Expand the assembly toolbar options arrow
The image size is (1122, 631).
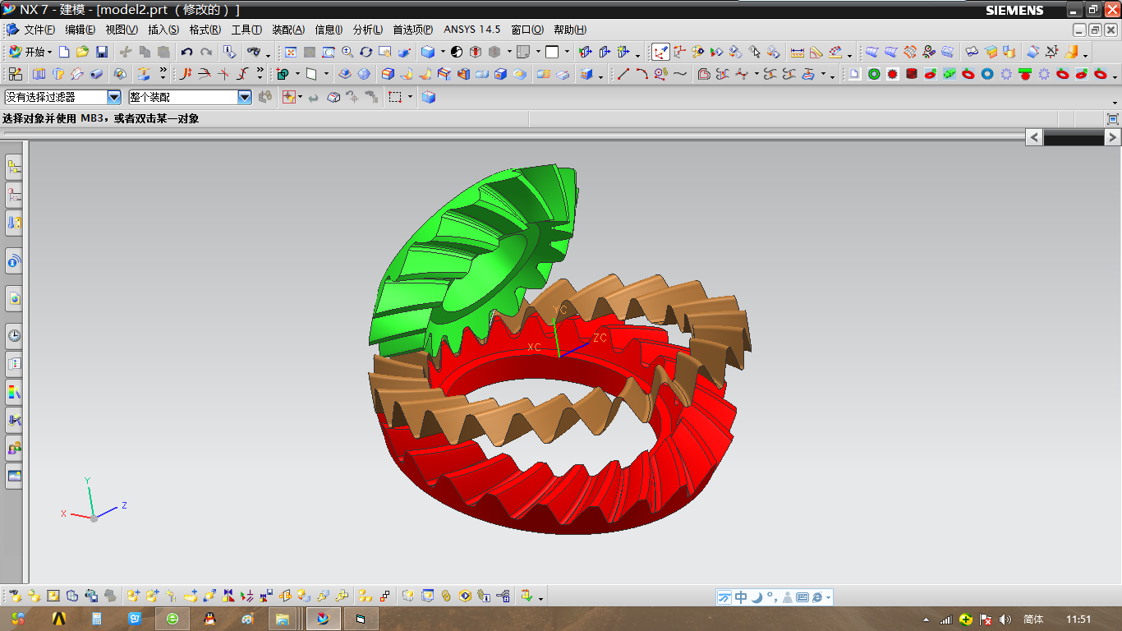(540, 598)
